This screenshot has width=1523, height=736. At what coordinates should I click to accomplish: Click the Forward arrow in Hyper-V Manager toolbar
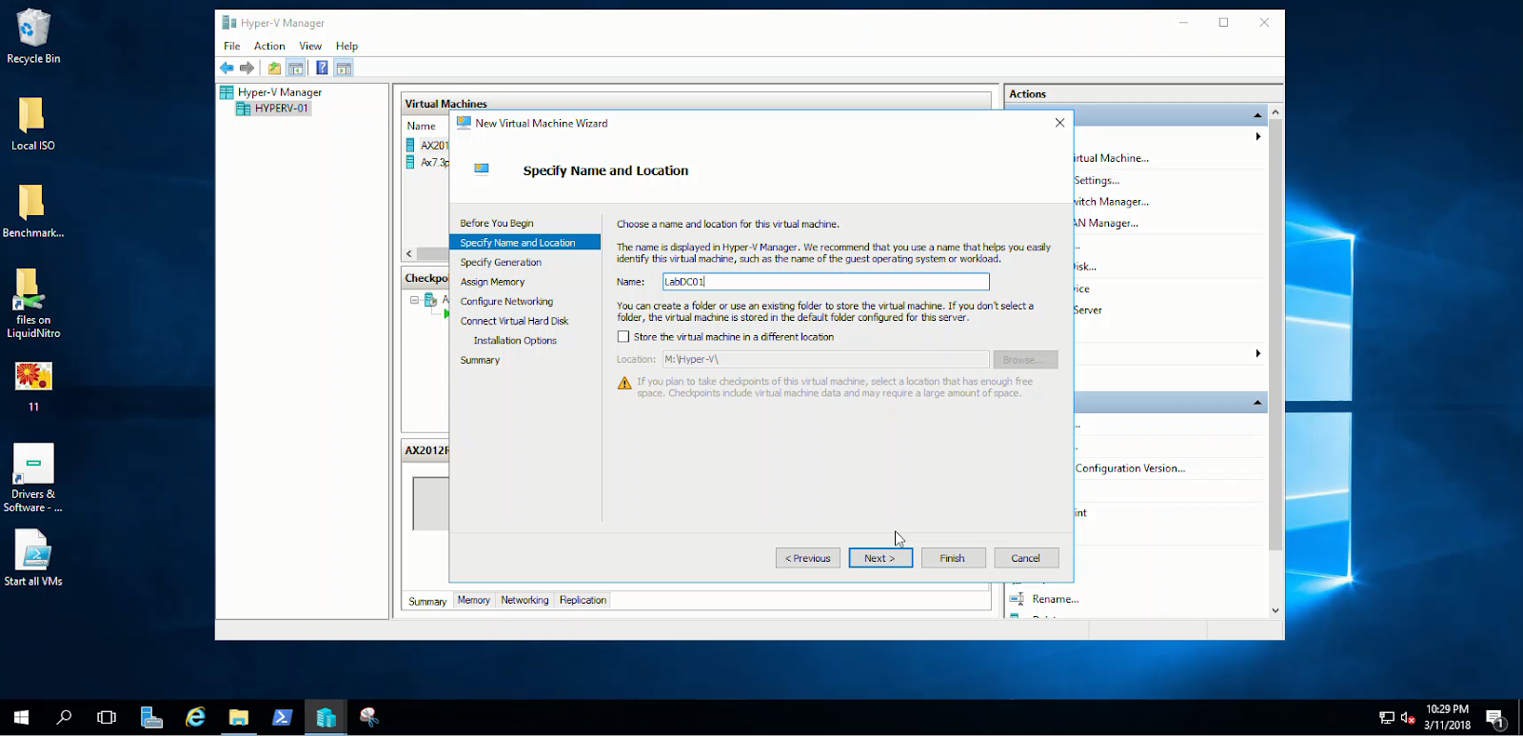(247, 68)
